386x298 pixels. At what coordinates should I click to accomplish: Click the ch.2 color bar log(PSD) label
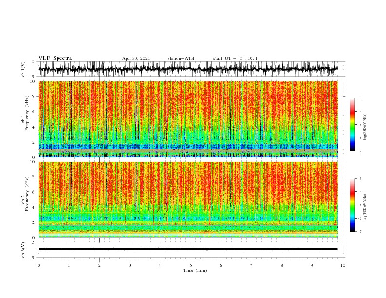click(365, 207)
